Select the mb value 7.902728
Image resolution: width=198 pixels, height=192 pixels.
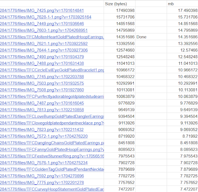click(x=183, y=163)
